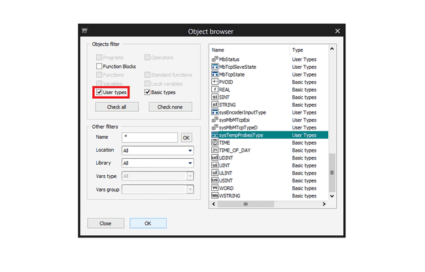425x272 pixels.
Task: Click the vertical scrollbar down arrow
Action: click(x=331, y=195)
